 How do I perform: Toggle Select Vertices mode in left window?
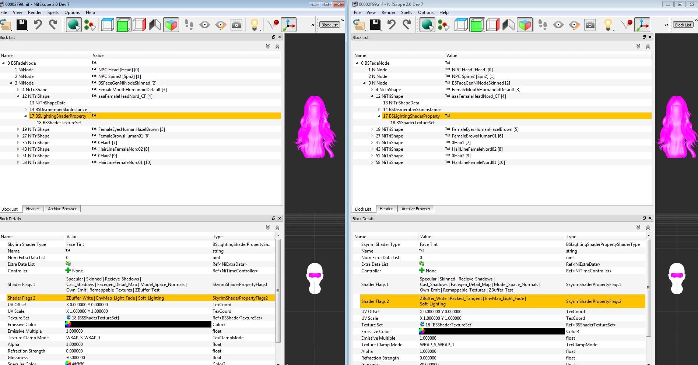pos(90,25)
